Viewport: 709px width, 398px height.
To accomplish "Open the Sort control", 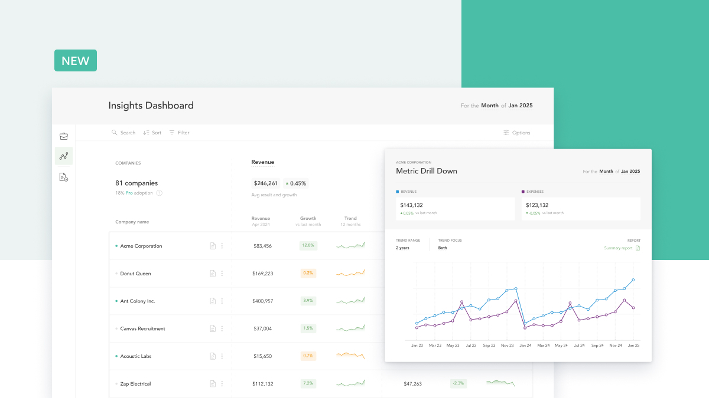I will pos(152,133).
